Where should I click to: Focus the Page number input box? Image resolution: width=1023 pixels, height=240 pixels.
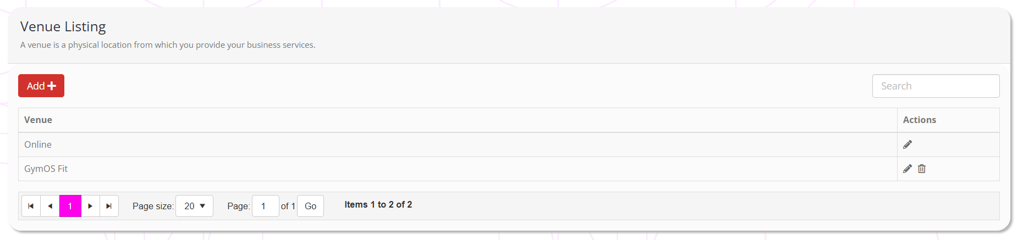coord(265,206)
